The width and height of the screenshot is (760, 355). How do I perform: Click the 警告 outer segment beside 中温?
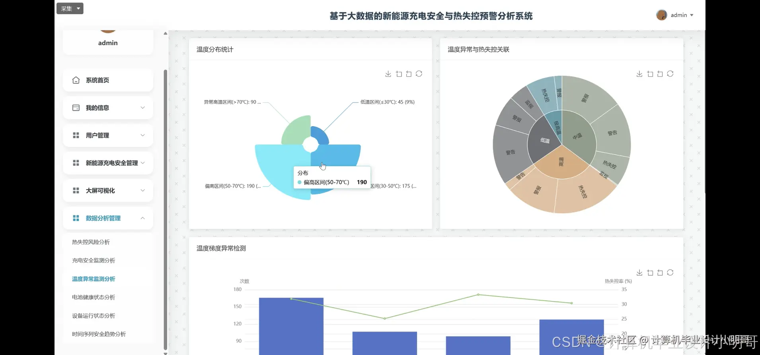pos(612,133)
